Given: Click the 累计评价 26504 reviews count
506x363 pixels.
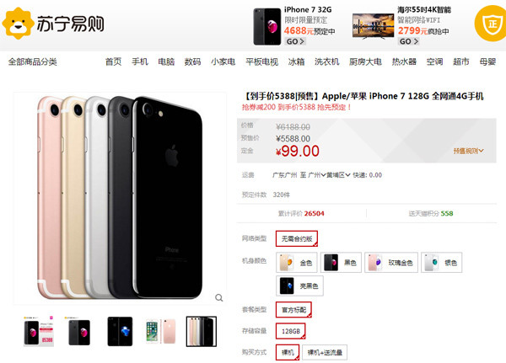Looking at the screenshot, I should click(x=301, y=213).
